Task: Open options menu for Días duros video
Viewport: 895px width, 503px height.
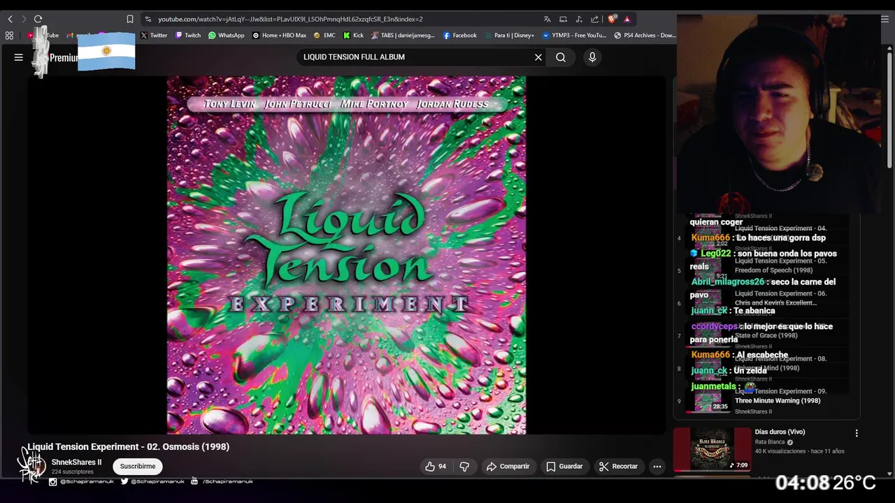Action: click(857, 433)
